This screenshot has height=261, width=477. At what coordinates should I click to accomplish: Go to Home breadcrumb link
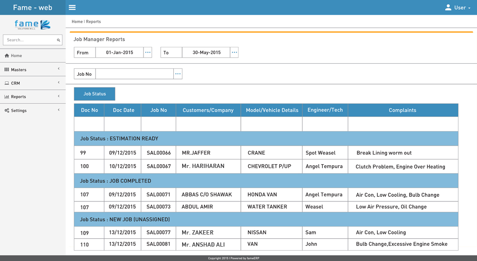click(x=77, y=21)
